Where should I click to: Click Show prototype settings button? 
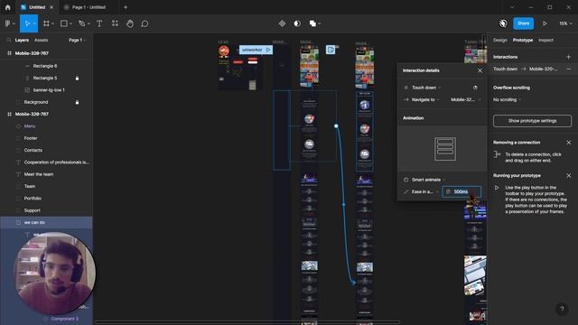click(532, 121)
